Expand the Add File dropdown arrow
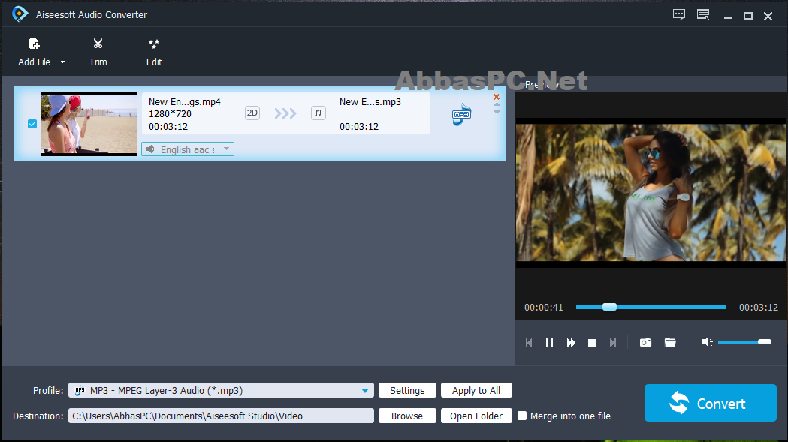This screenshot has width=788, height=442. point(63,62)
